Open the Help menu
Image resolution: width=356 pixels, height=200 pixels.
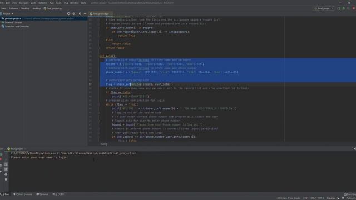click(x=83, y=3)
